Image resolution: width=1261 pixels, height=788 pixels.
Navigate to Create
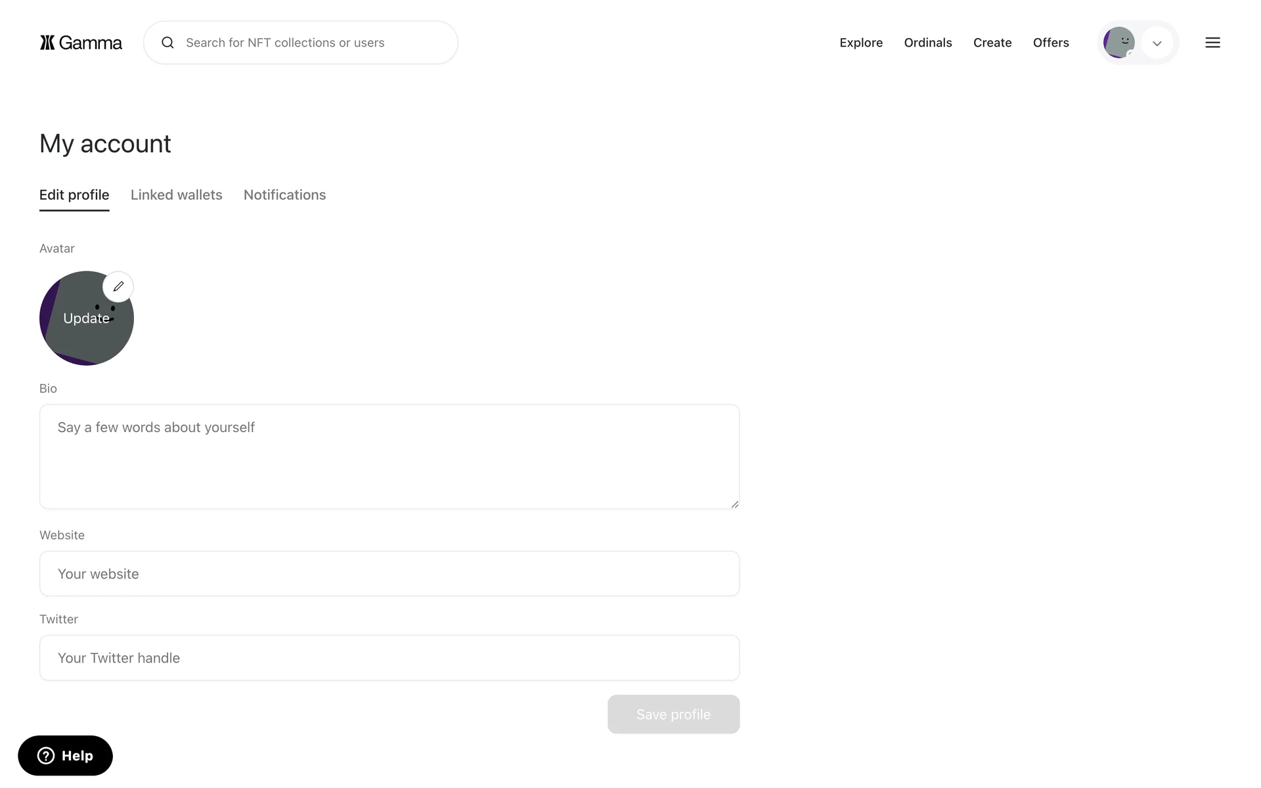pos(992,43)
